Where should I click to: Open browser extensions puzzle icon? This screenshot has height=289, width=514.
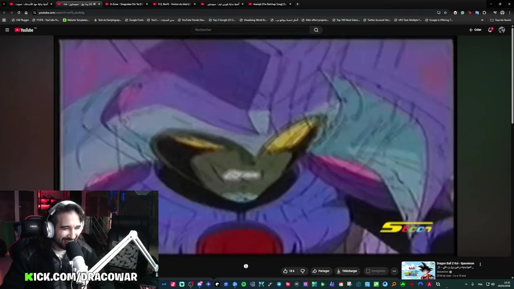click(484, 12)
